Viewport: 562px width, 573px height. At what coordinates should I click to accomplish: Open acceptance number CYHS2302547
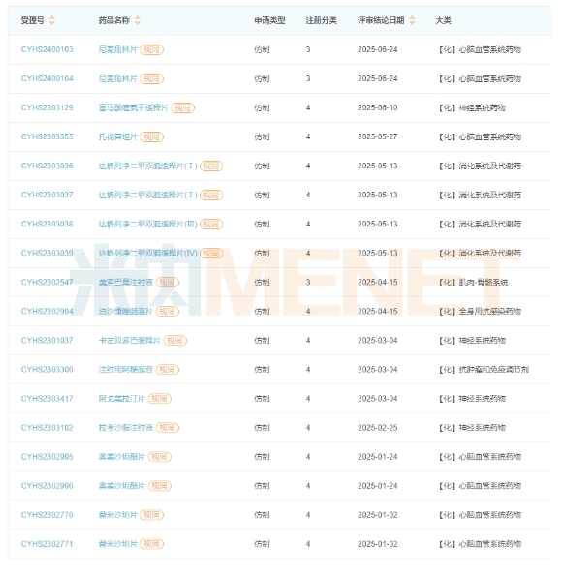[x=47, y=282]
